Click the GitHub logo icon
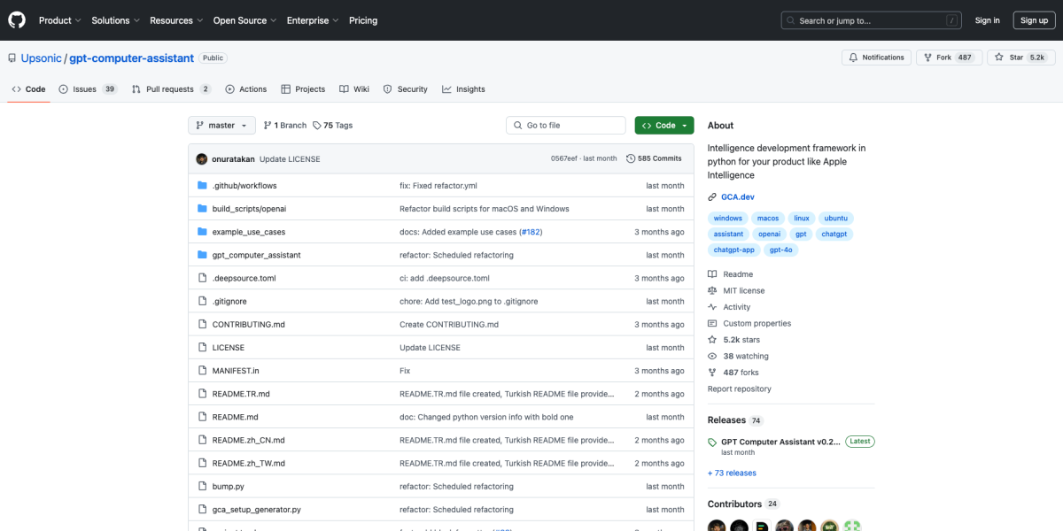1063x531 pixels. (18, 20)
